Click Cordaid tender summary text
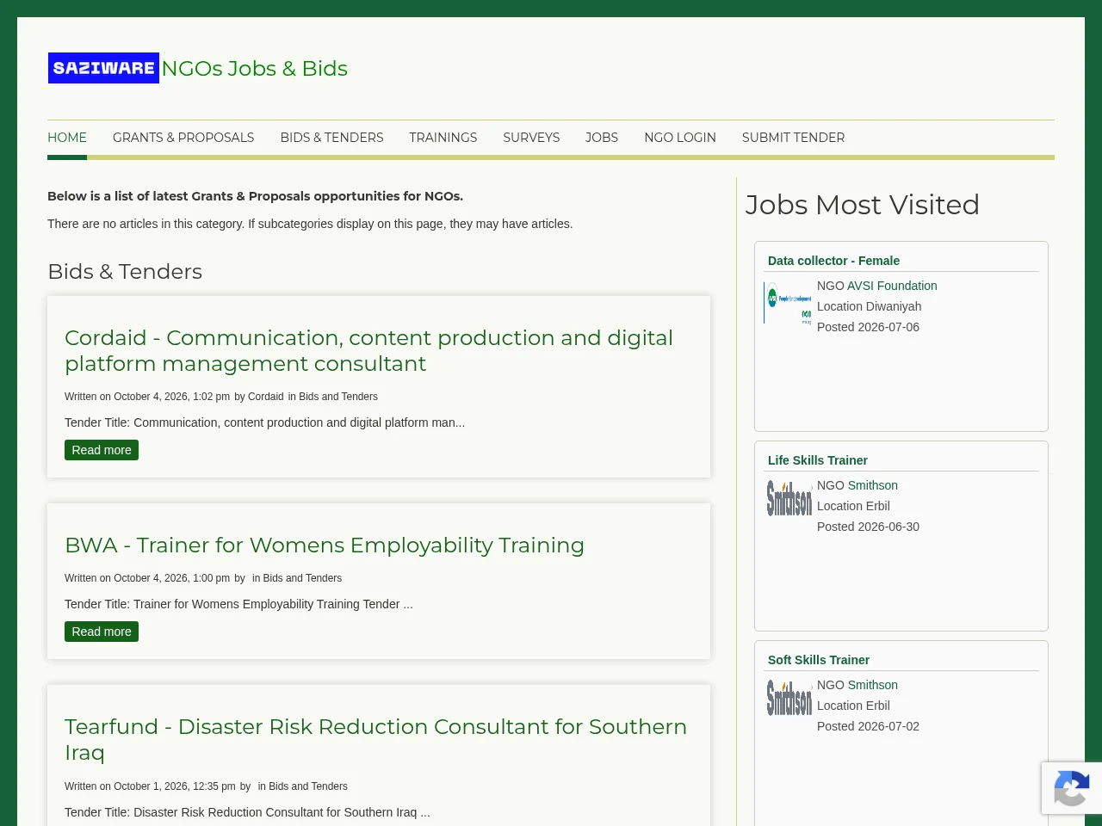The image size is (1102, 826). click(x=264, y=422)
